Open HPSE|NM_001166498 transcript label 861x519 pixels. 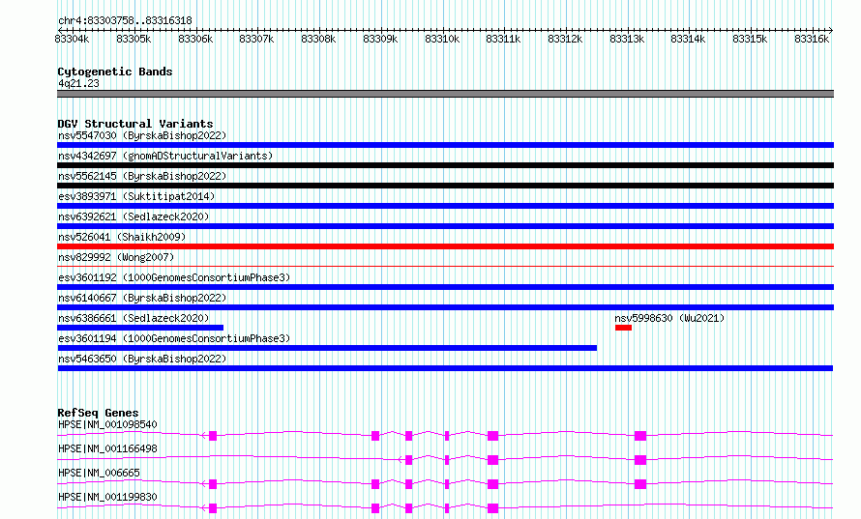tap(107, 448)
